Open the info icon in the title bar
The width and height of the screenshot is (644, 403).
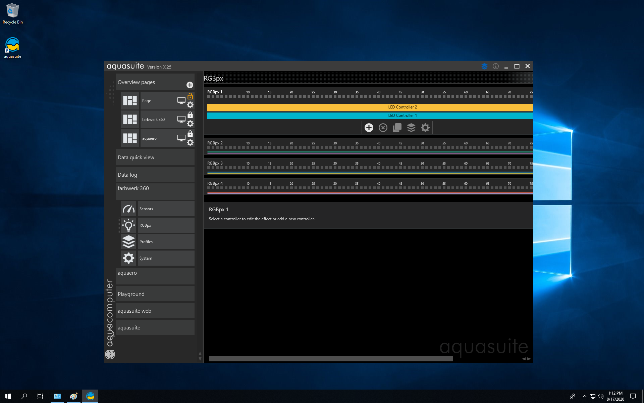[496, 66]
